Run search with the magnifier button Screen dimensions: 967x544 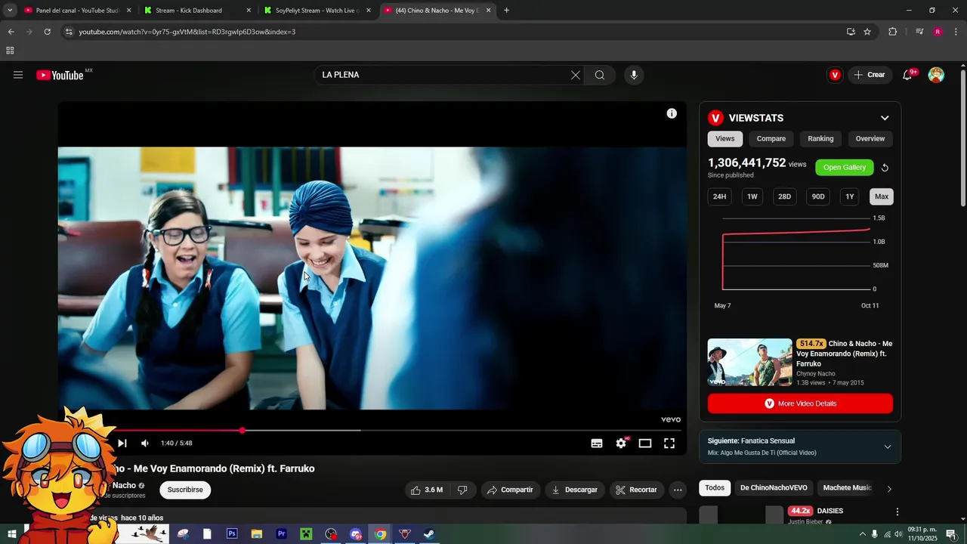(x=600, y=75)
